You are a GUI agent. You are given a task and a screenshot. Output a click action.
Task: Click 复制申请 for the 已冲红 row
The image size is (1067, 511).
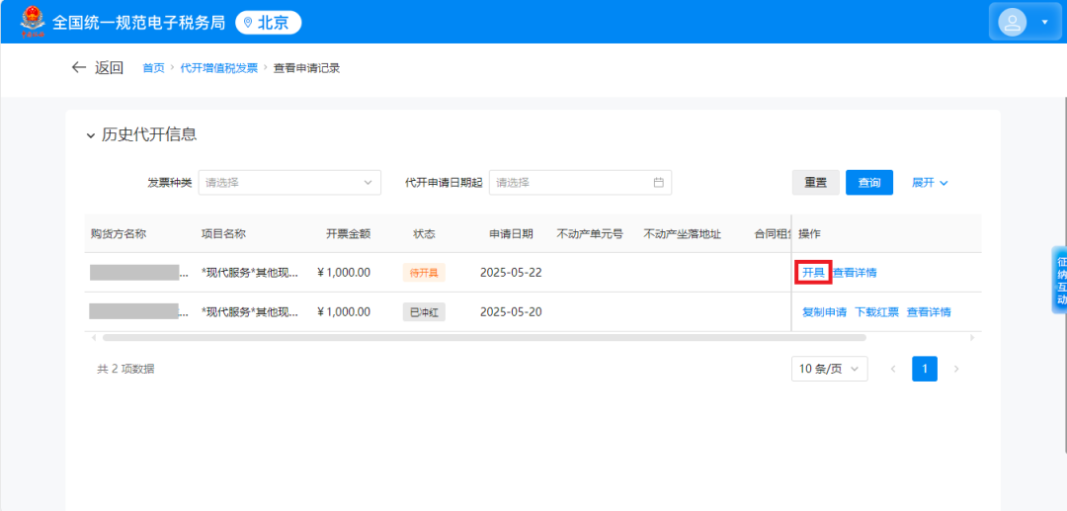pos(824,312)
